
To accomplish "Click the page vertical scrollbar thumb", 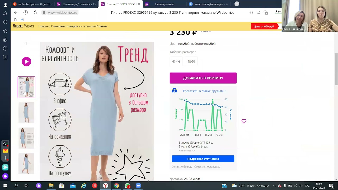I will [336, 69].
